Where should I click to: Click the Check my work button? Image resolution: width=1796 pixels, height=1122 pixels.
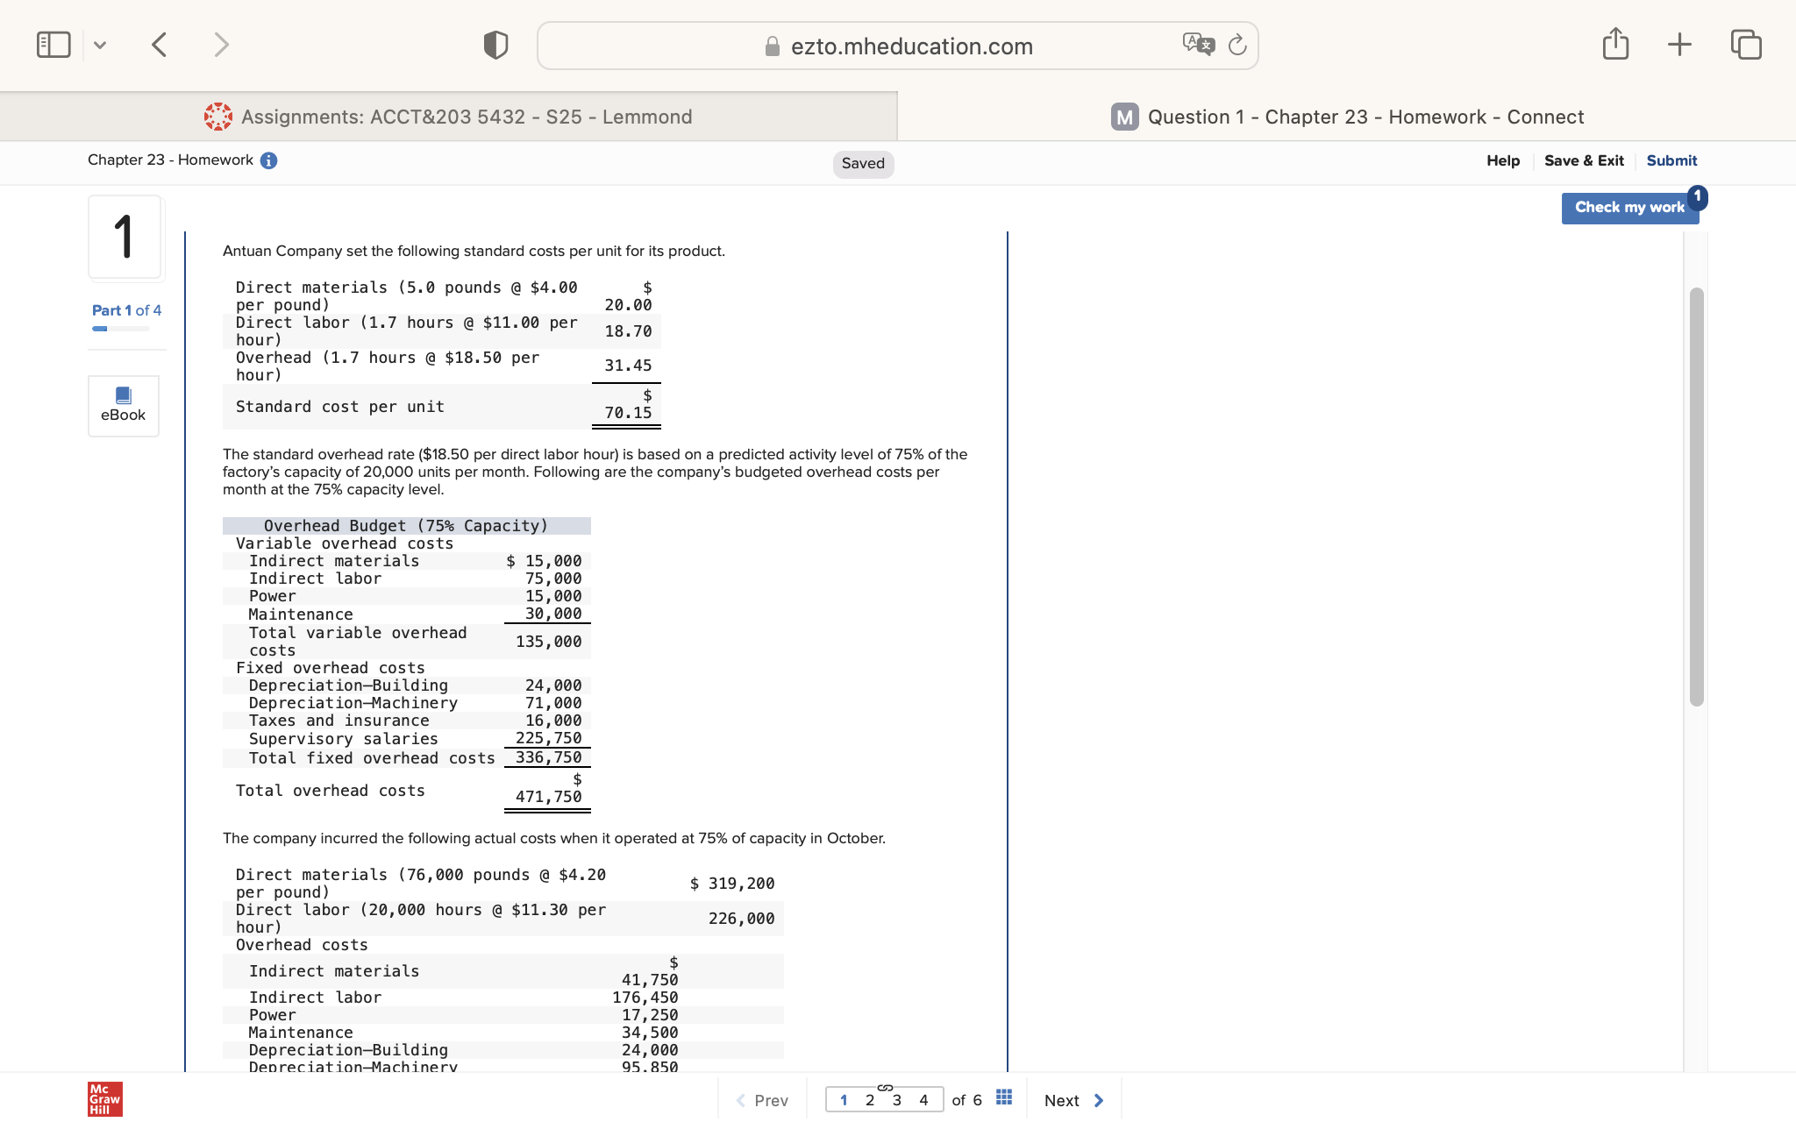click(x=1629, y=207)
